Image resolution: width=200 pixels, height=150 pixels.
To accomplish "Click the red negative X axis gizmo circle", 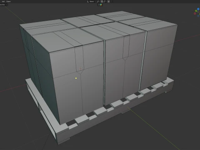I will pyautogui.click(x=195, y=13).
